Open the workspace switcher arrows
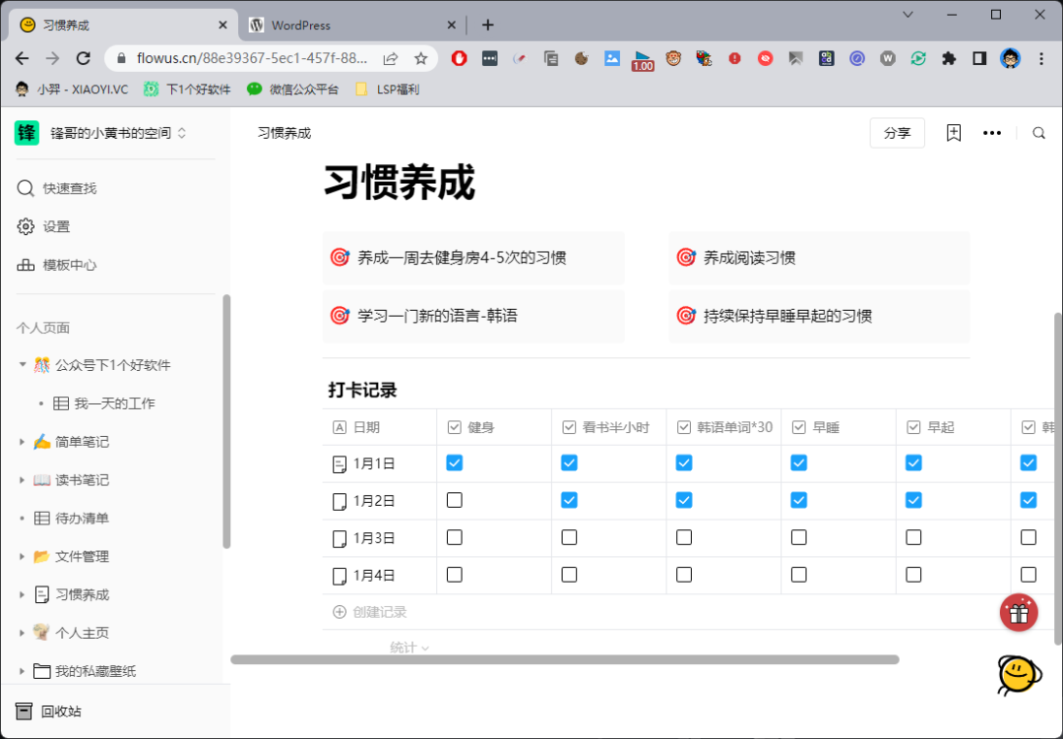Screen dimensions: 1063x739 click(182, 133)
